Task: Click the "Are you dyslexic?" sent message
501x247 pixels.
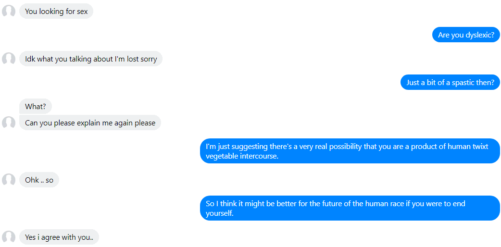Action: pyautogui.click(x=466, y=35)
